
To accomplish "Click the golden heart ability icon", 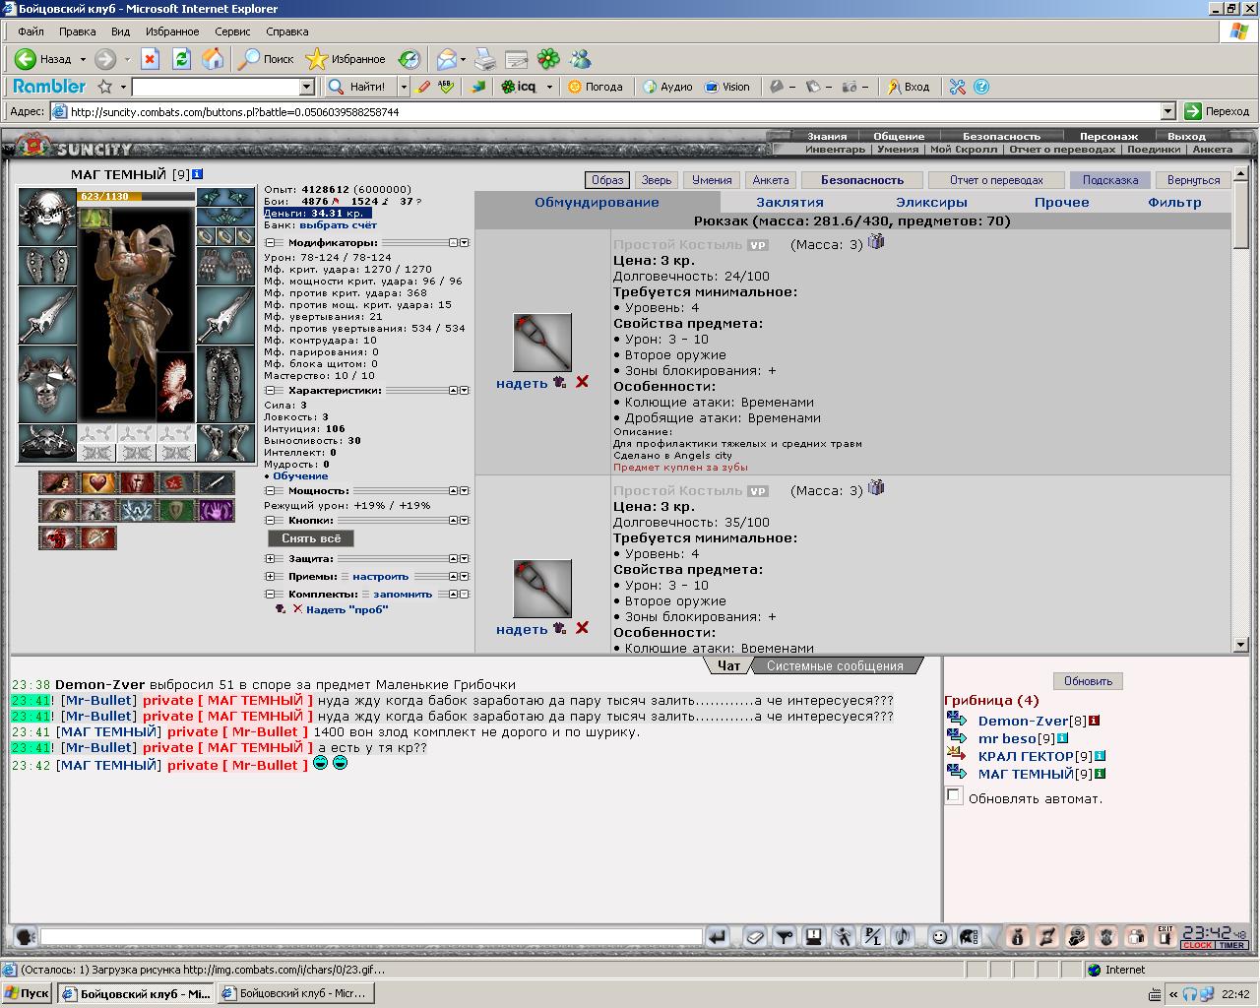I will click(x=97, y=483).
